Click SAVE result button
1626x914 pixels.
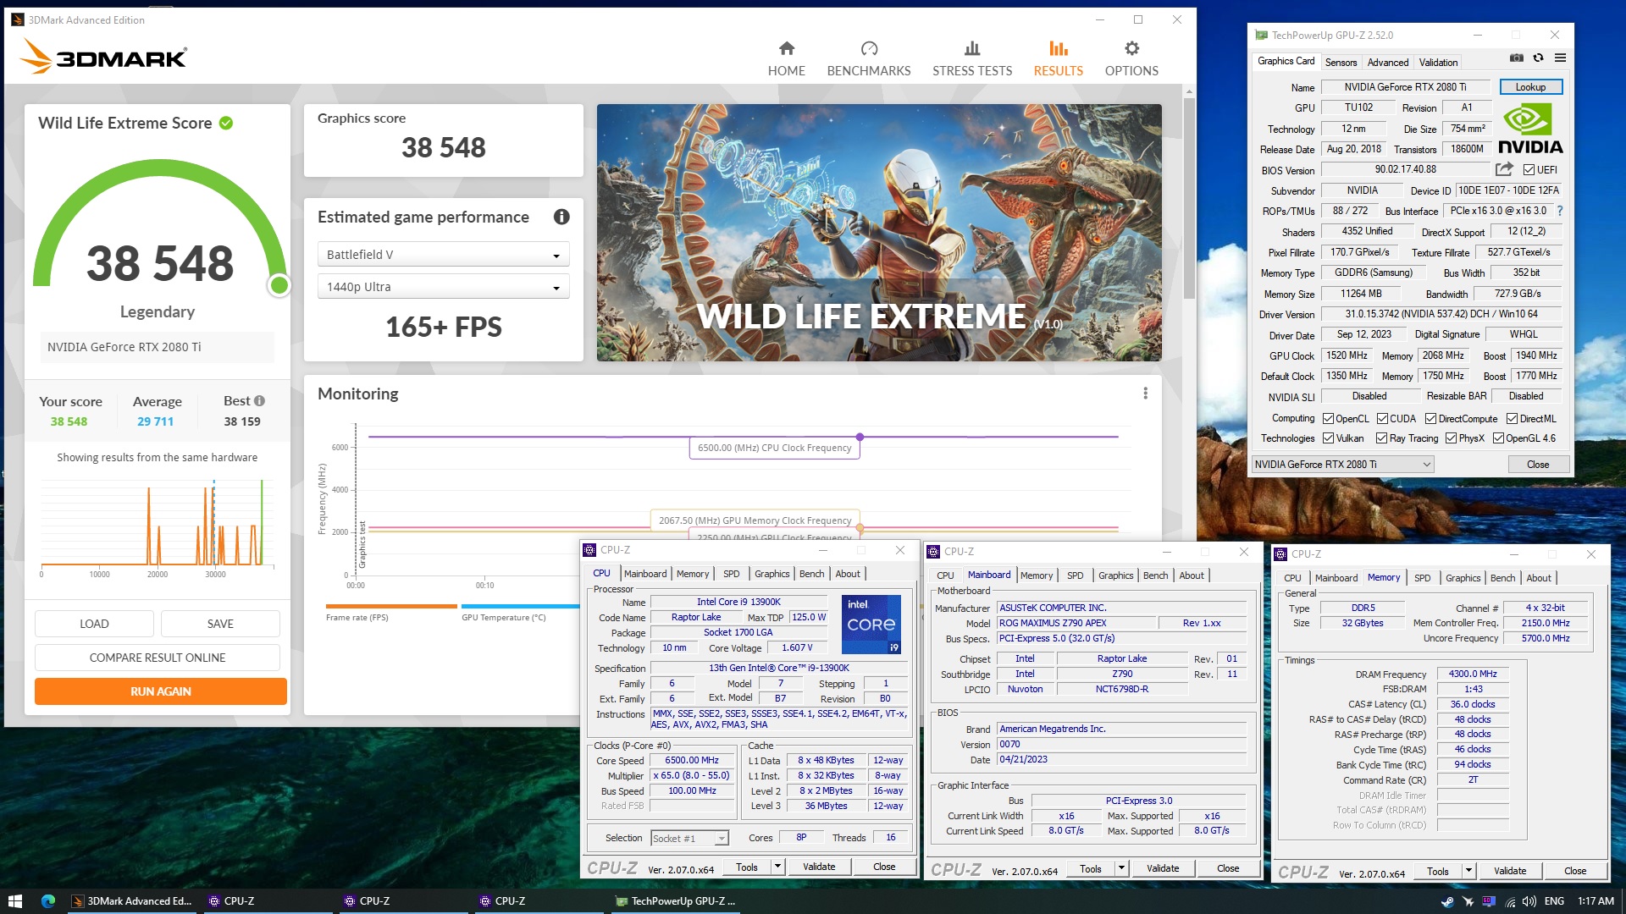220,624
